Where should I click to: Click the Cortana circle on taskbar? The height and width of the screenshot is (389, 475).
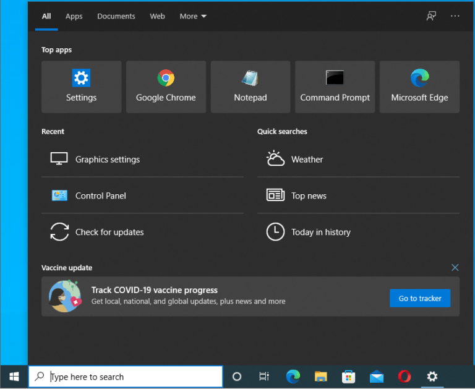236,377
